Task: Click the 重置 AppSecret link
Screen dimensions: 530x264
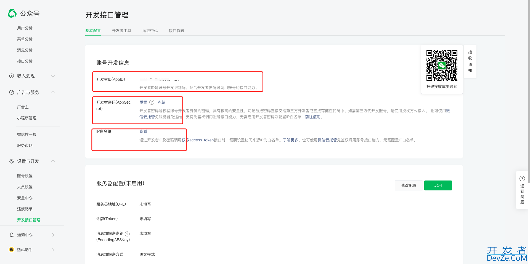Action: (143, 102)
